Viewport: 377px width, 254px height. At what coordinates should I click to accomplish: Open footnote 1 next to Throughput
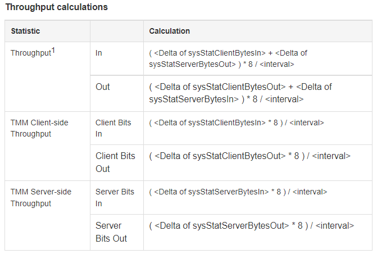(53, 51)
